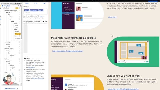Viewport: 160px width, 90px height.
Task: Click the site tree vertical scrollbar
Action: (21, 23)
